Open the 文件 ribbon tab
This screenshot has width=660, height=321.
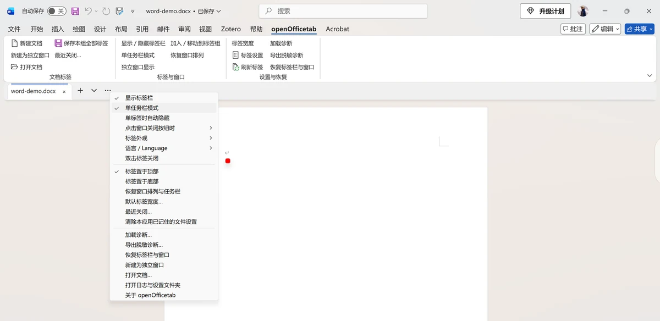14,29
